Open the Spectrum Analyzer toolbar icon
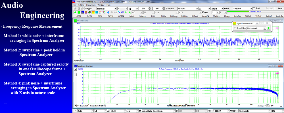284x113 pixels. [x=82, y=12]
